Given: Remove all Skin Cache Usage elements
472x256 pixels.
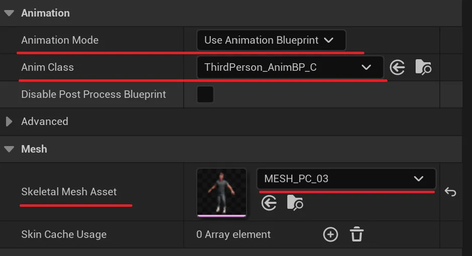Looking at the screenshot, I should tap(357, 234).
